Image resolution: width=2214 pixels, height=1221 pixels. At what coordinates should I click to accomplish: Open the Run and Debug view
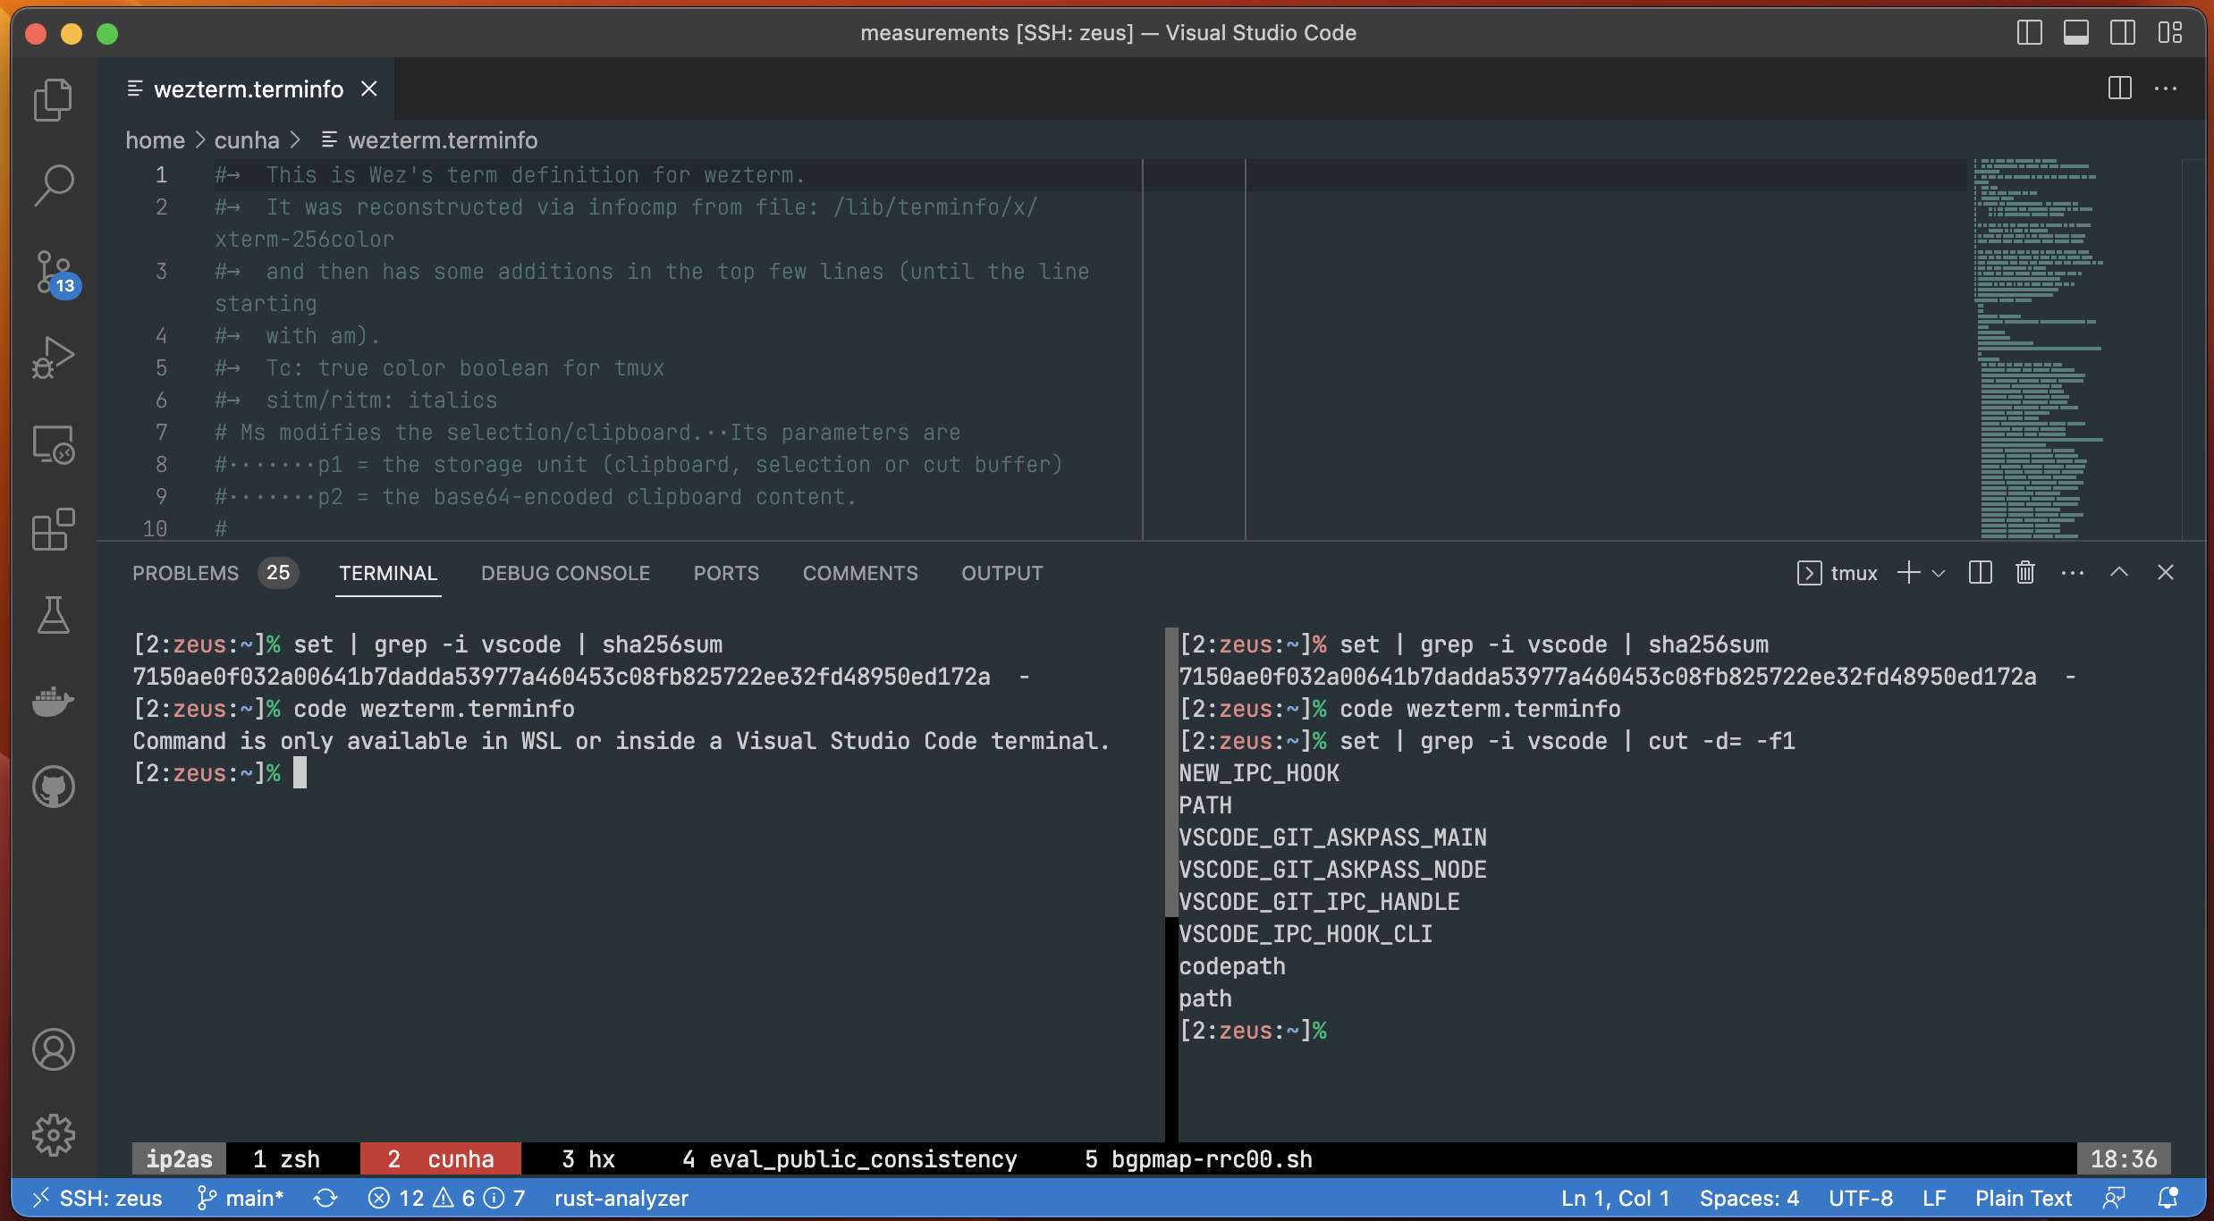(x=52, y=357)
